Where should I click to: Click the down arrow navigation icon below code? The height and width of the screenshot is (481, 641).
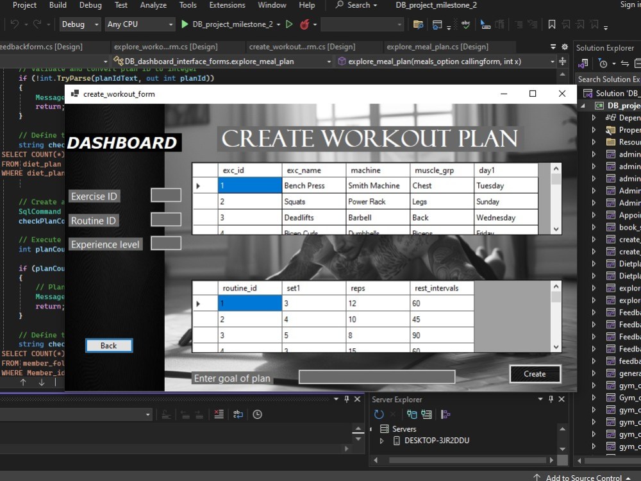41,382
